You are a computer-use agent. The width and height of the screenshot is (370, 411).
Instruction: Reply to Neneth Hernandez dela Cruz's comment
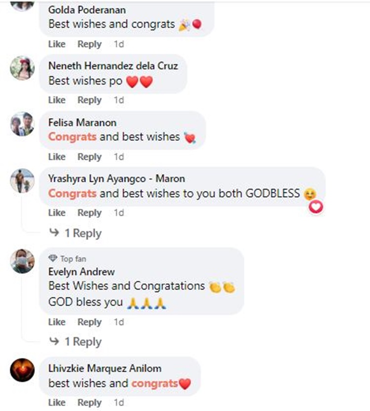pyautogui.click(x=89, y=100)
